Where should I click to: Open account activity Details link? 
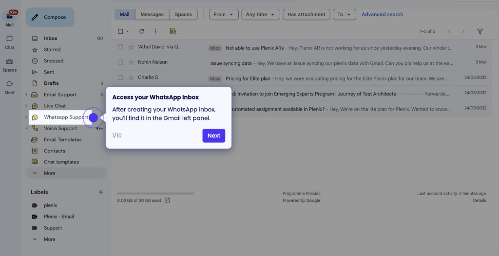[480, 200]
